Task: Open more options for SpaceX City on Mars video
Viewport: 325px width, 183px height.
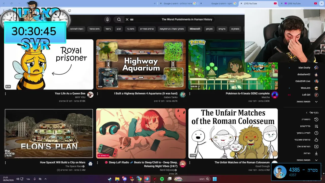Action: [5, 163]
